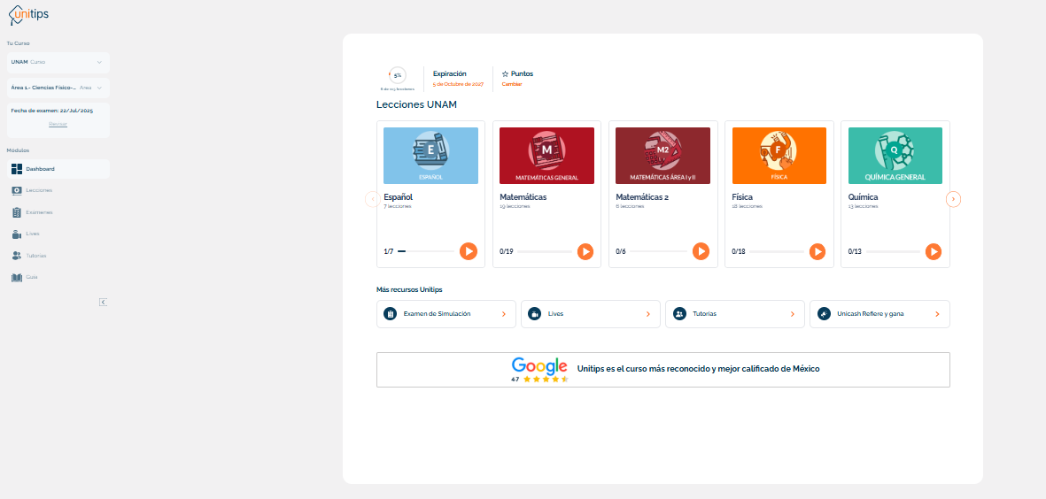Open the Matemáticas General course thumbnail
1046x499 pixels.
point(547,155)
